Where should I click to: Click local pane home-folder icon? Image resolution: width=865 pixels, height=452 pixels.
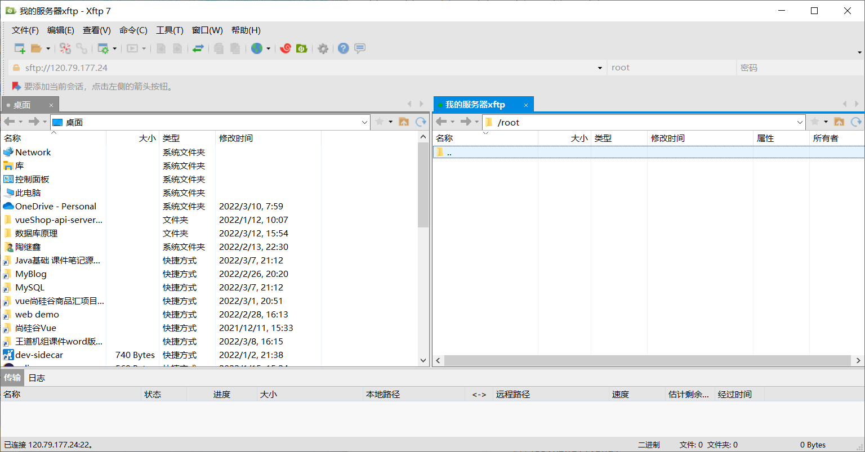click(x=404, y=122)
